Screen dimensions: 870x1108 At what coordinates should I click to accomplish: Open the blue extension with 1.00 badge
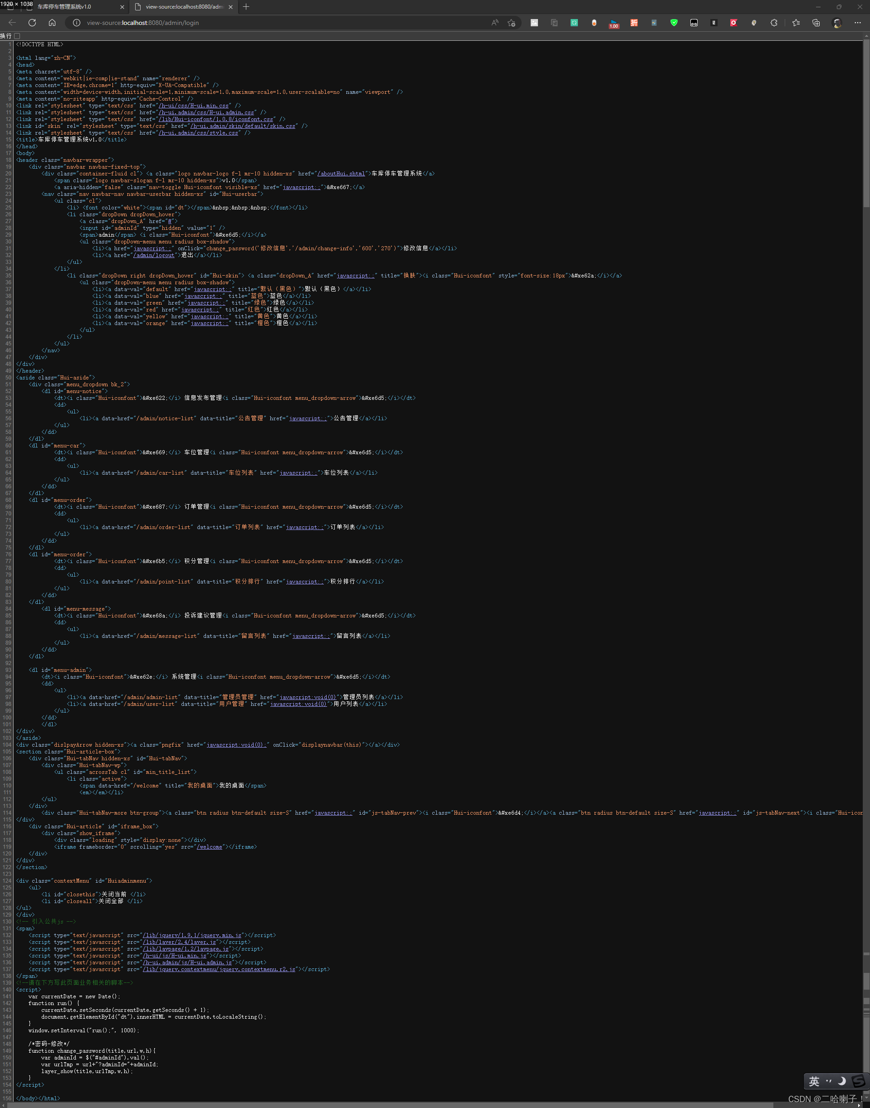pos(614,23)
